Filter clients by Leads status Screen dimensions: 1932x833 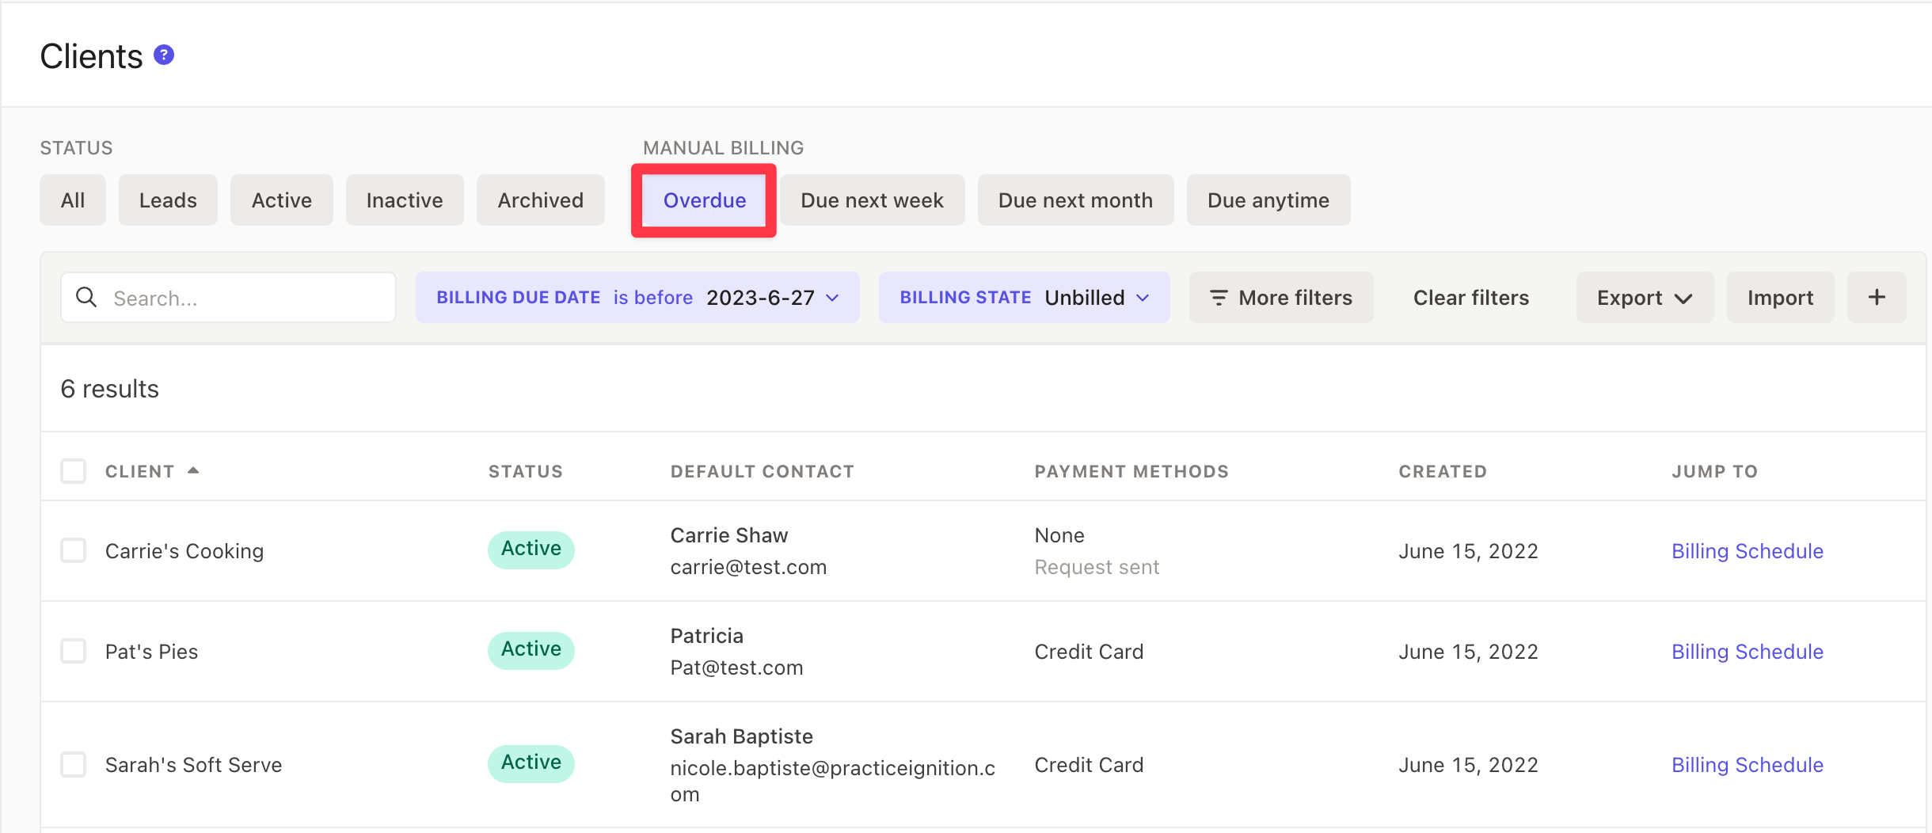(x=168, y=200)
